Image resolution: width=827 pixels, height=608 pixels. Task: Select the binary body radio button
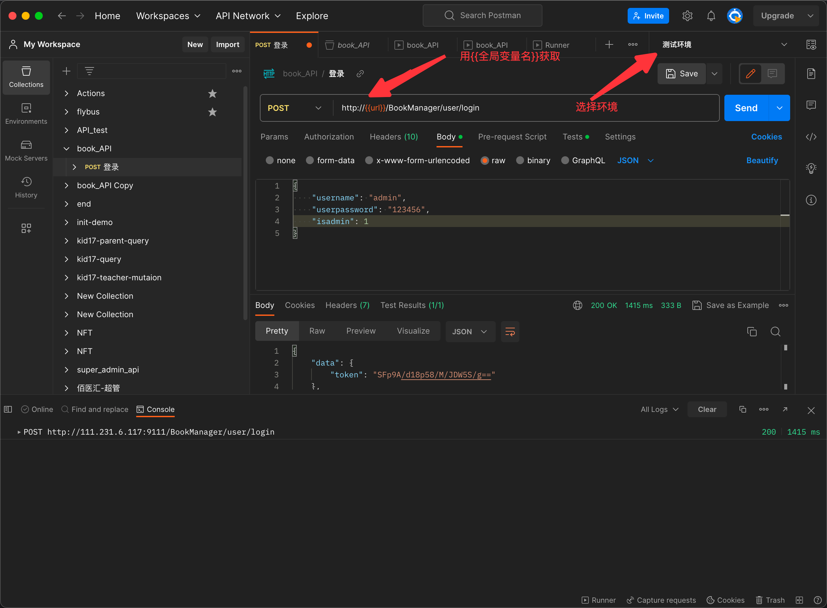point(520,161)
